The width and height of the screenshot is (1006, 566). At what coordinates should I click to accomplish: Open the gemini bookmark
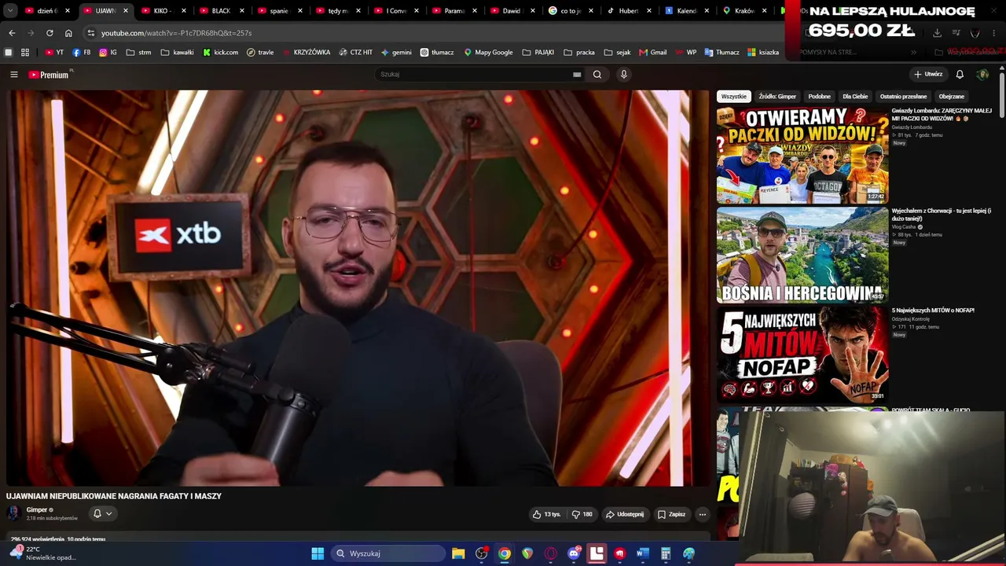click(x=396, y=53)
